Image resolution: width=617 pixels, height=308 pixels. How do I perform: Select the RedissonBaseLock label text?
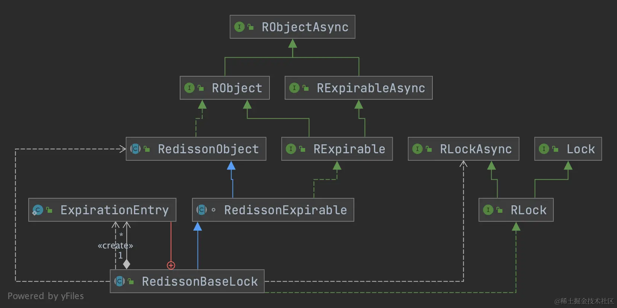(x=200, y=282)
